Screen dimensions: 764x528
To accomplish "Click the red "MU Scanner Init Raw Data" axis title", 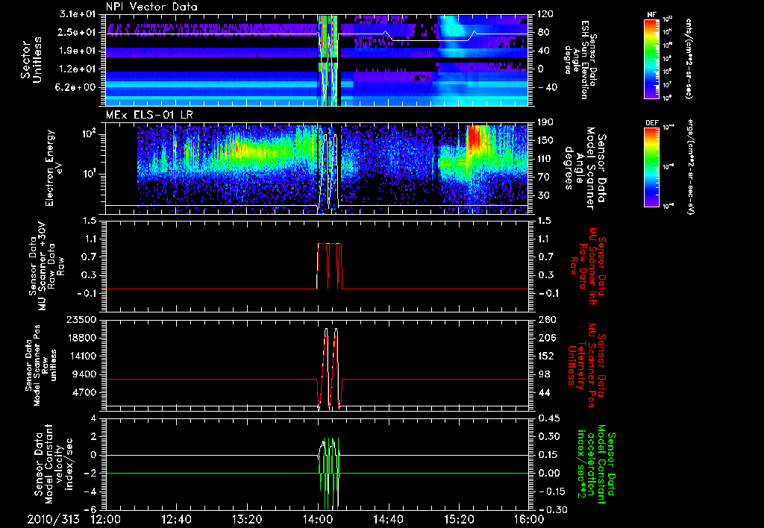I will pyautogui.click(x=586, y=266).
